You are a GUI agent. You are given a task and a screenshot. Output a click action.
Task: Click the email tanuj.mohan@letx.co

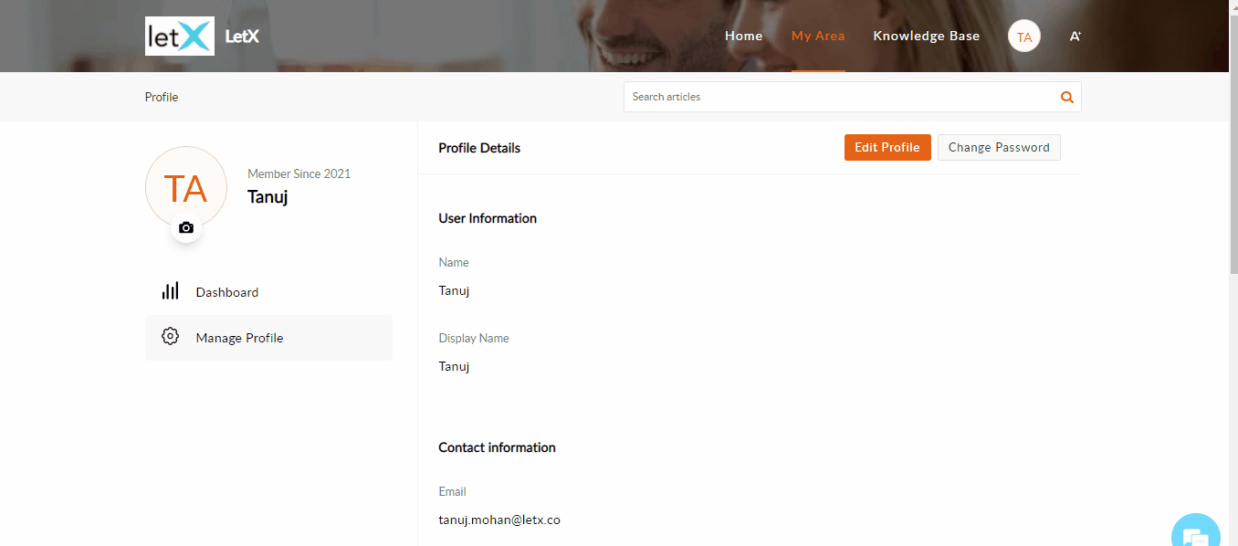[499, 520]
